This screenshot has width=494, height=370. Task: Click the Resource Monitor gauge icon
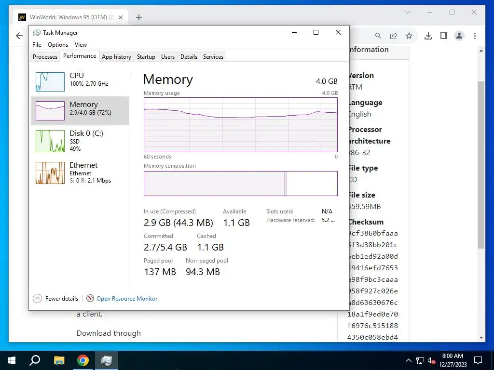90,298
